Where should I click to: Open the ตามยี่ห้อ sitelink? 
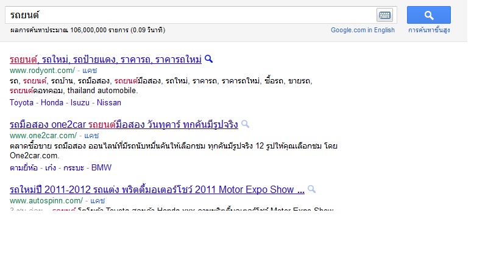tap(24, 168)
